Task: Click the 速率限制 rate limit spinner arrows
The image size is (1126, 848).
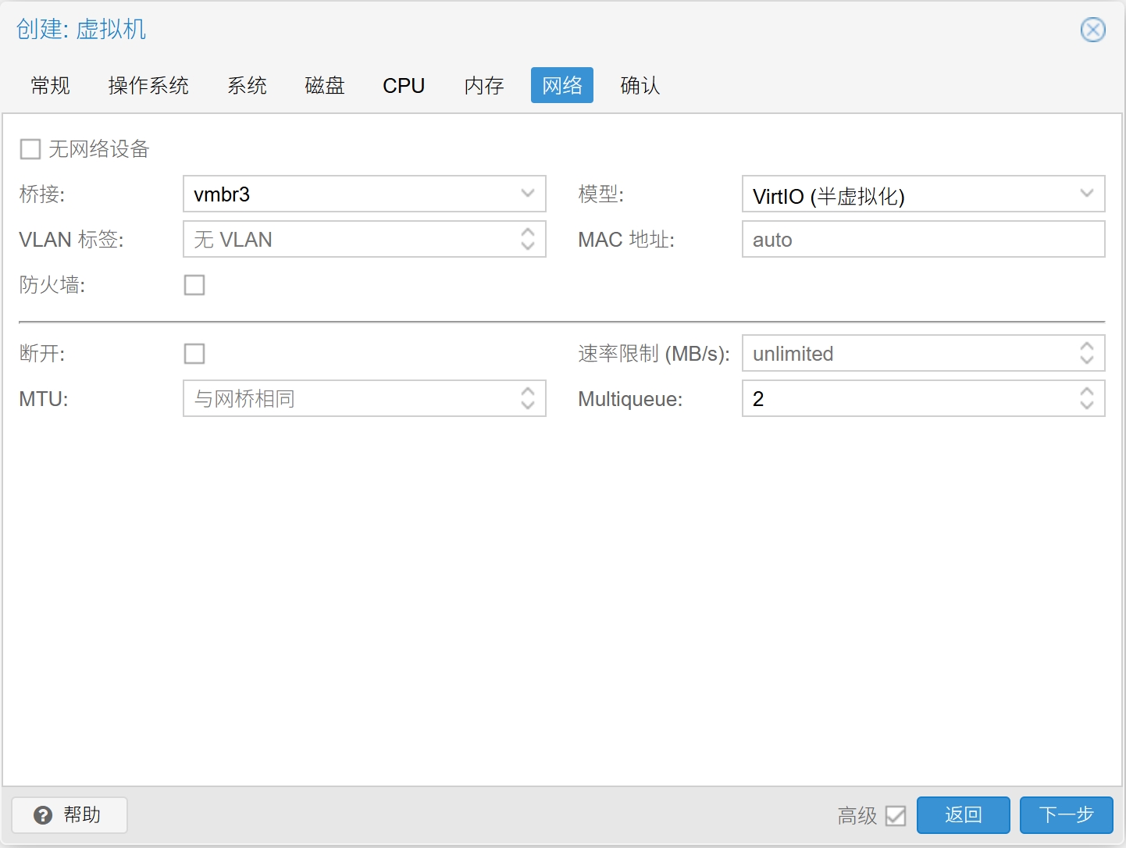Action: tap(1086, 354)
